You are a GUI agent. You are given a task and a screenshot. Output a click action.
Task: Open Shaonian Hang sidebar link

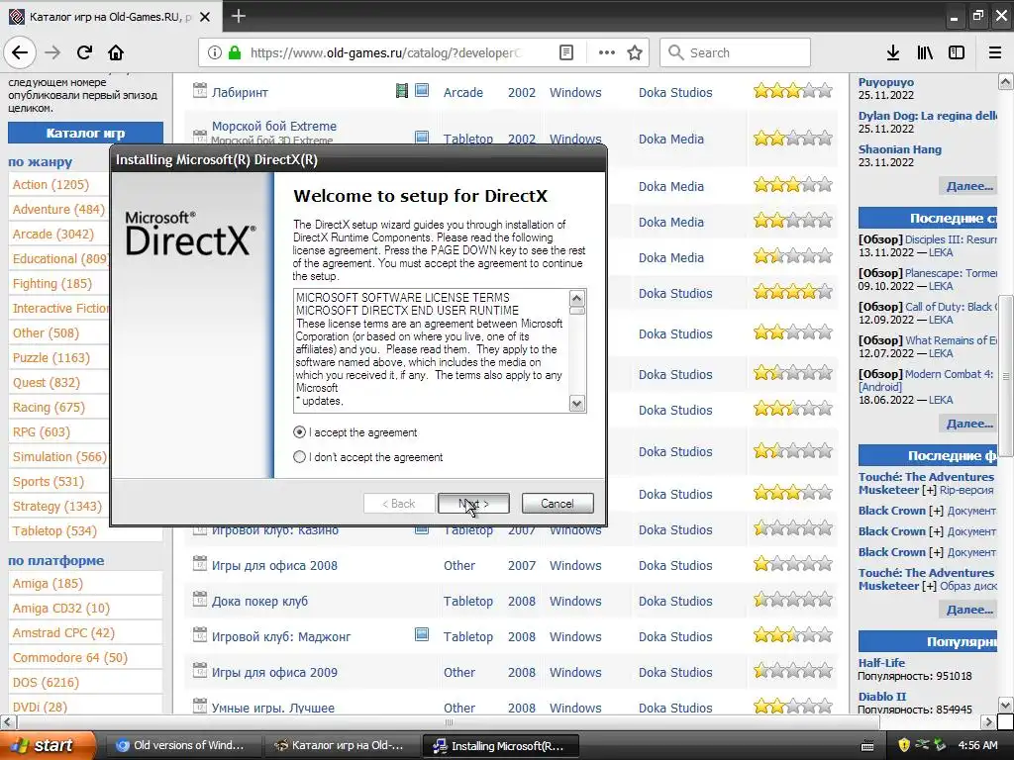(899, 149)
